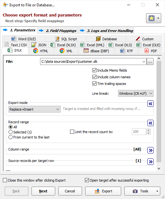Disable Trim trailing spaces option
Image resolution: width=165 pixels, height=199 pixels.
(x=94, y=84)
